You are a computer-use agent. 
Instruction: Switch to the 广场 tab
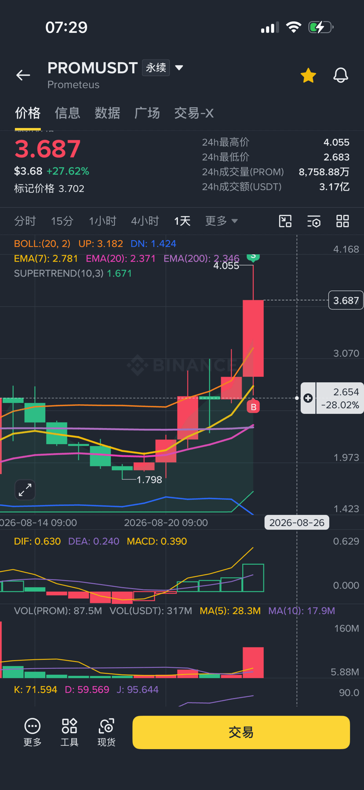[x=147, y=113]
